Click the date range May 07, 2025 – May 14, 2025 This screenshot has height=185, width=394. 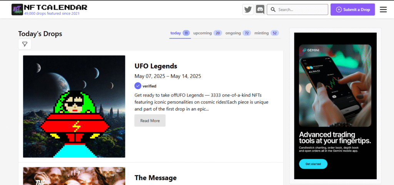pos(168,76)
